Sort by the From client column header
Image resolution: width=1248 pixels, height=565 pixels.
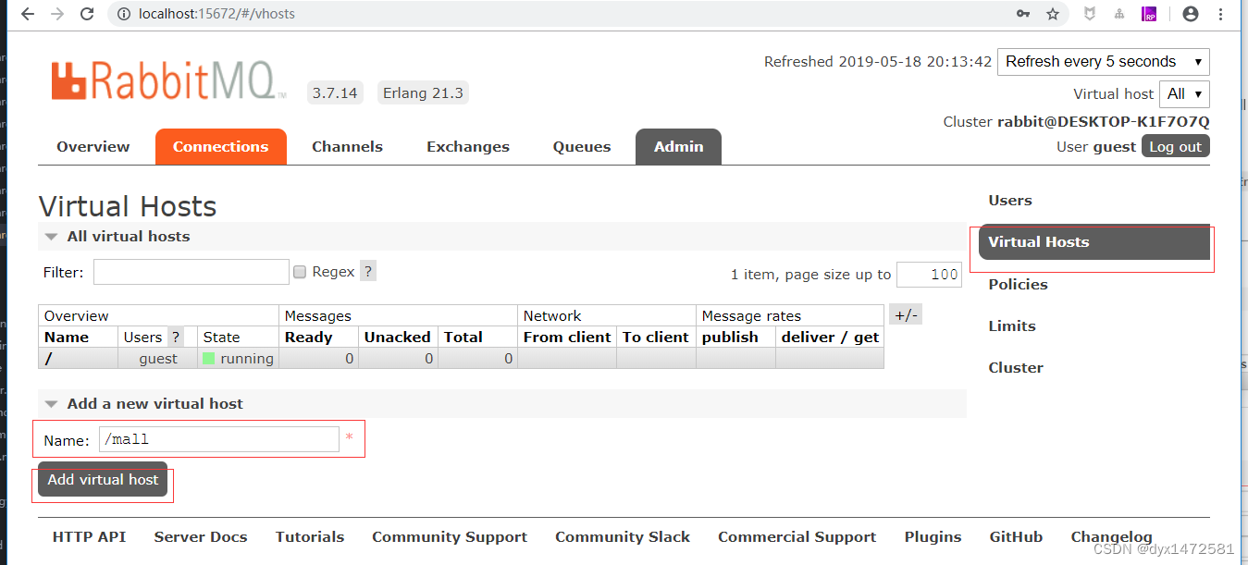(567, 338)
